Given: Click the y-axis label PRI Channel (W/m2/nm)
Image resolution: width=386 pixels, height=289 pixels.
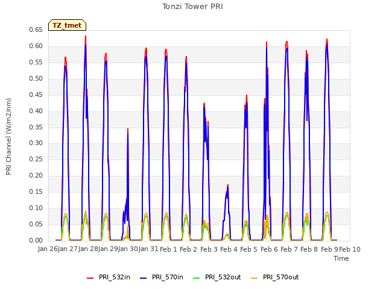Looking at the screenshot, I should (8, 137).
